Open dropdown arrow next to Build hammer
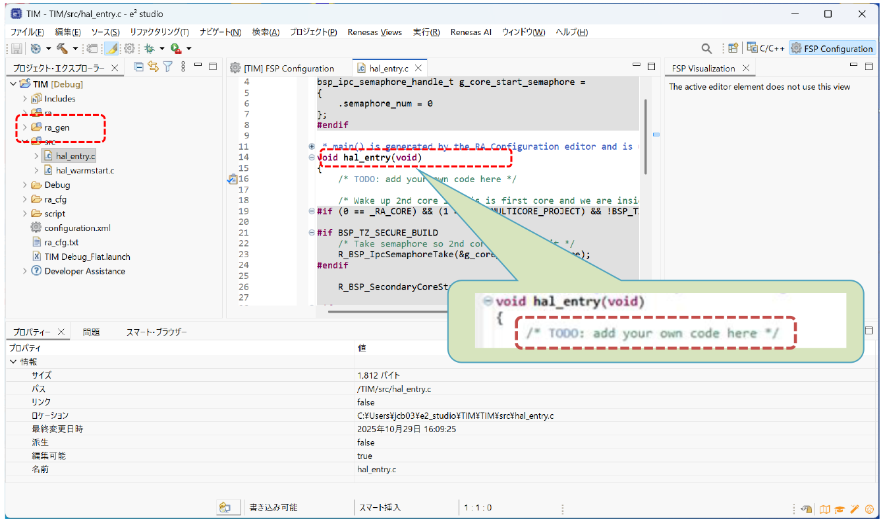 point(75,49)
